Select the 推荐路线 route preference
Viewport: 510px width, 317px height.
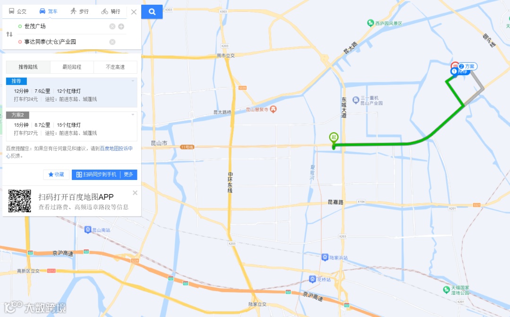point(28,67)
